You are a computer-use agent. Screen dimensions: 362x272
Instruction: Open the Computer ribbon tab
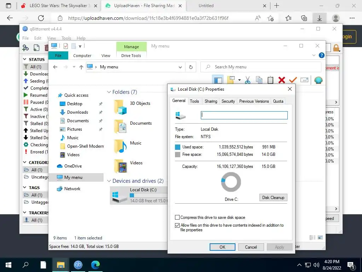tap(82, 56)
